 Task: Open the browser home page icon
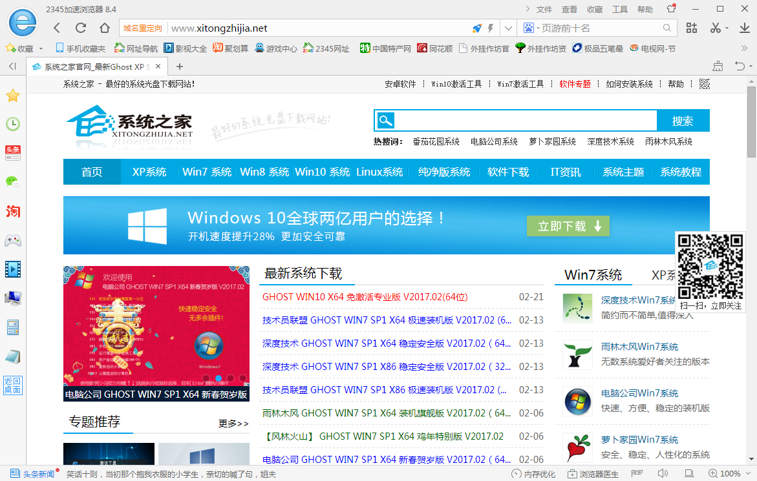coord(104,28)
